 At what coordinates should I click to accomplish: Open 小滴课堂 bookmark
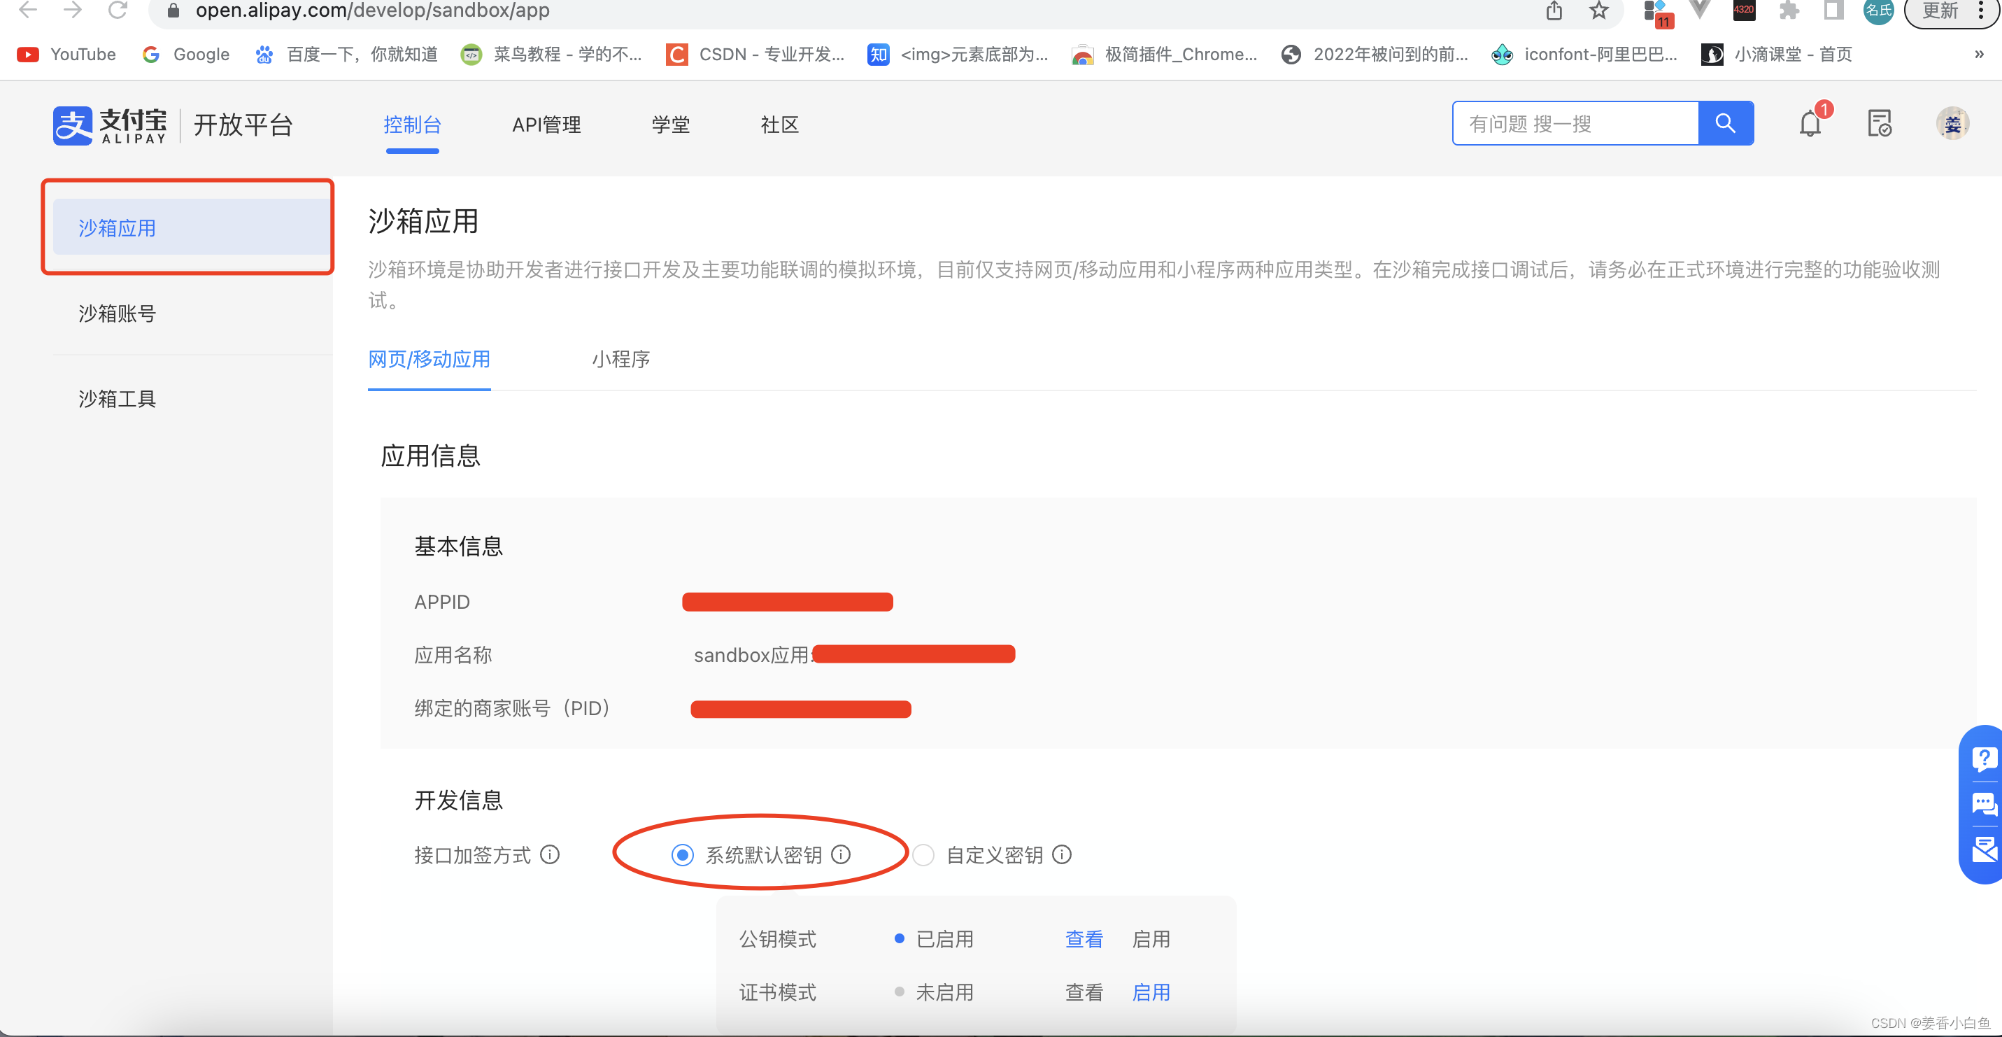point(1777,55)
